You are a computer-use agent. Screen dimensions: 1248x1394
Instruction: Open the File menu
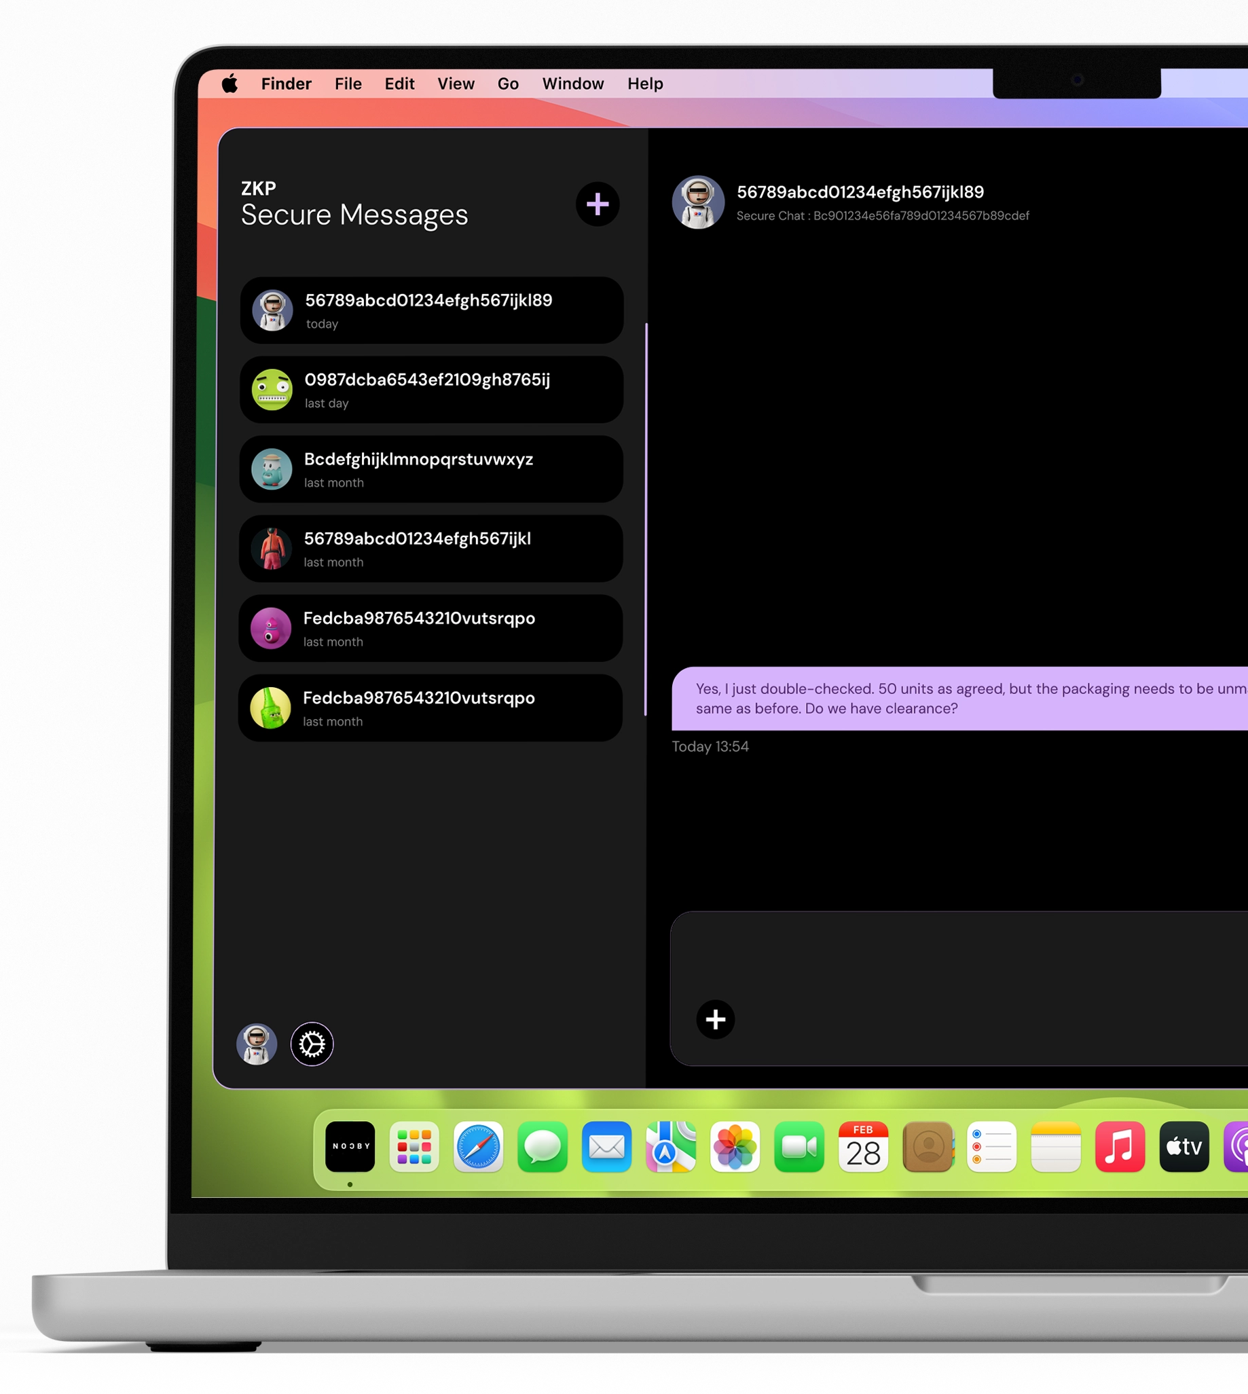[348, 84]
